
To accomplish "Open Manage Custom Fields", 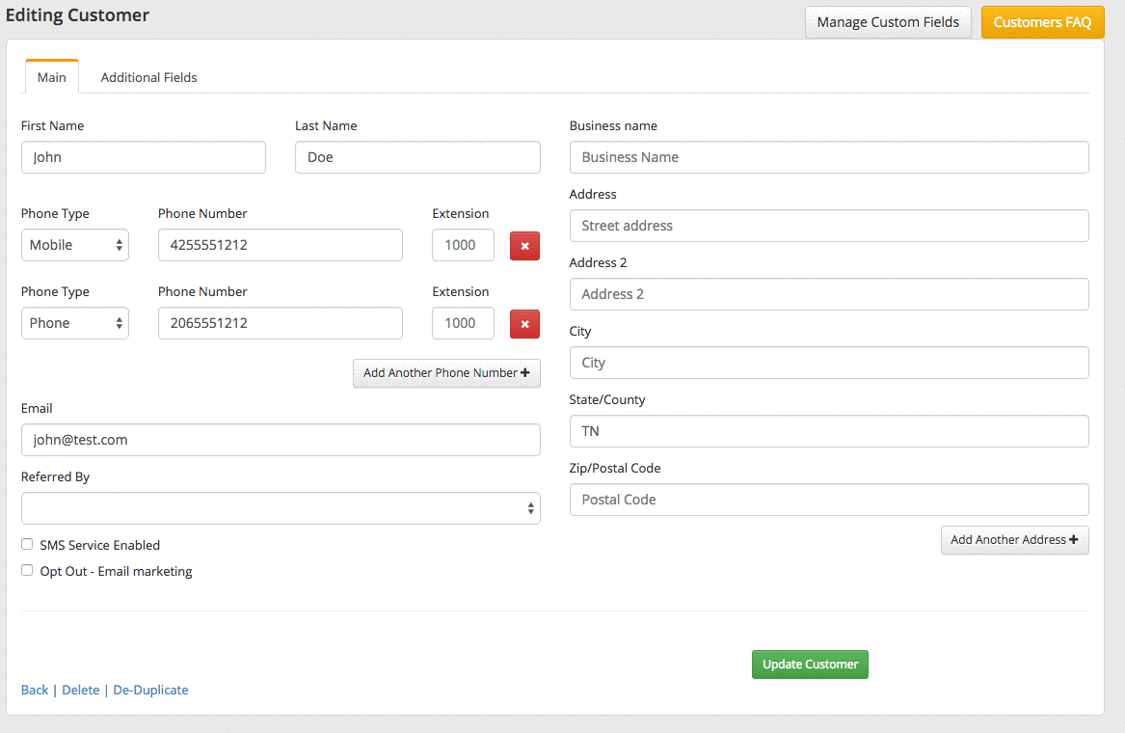I will point(888,22).
